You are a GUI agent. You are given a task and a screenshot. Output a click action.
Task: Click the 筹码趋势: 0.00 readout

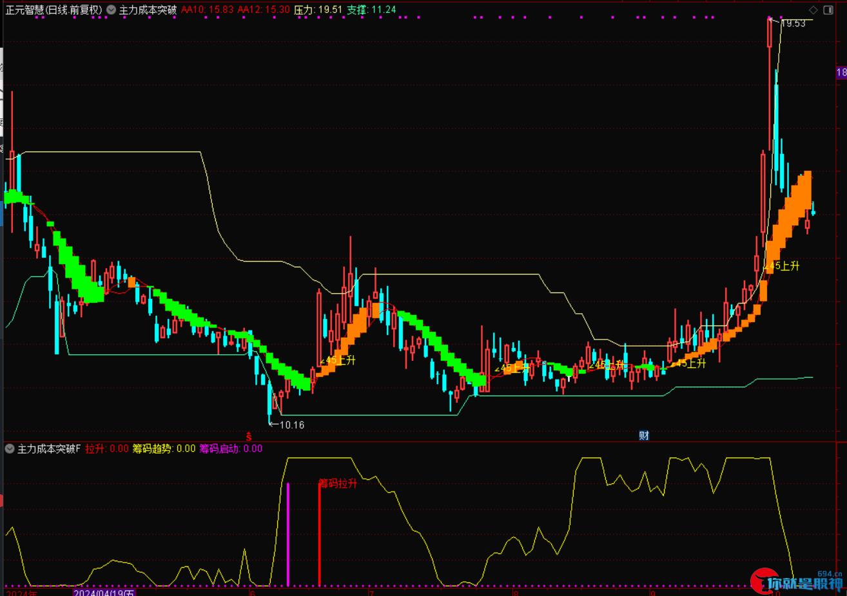click(164, 448)
